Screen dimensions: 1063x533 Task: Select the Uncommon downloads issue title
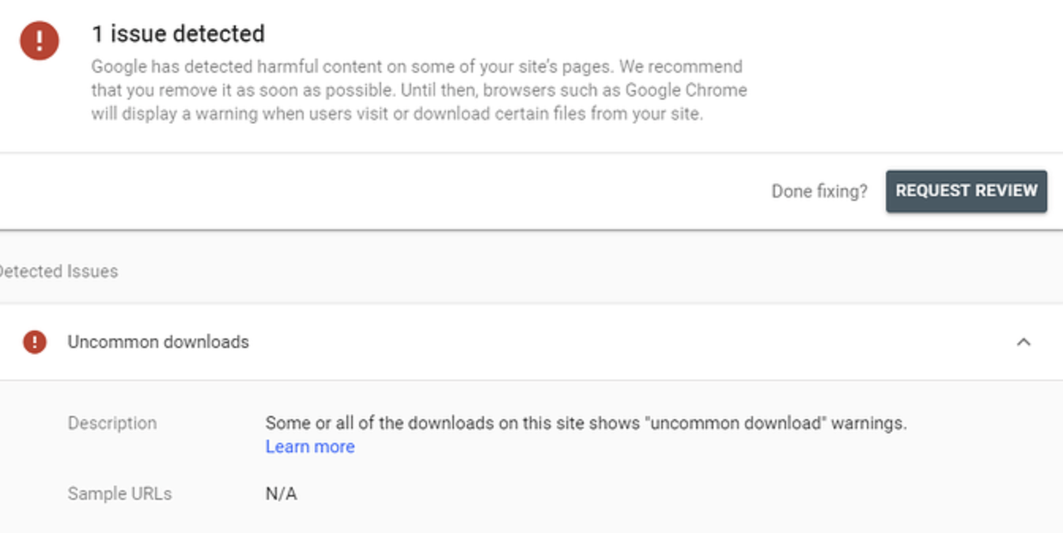[x=158, y=342]
